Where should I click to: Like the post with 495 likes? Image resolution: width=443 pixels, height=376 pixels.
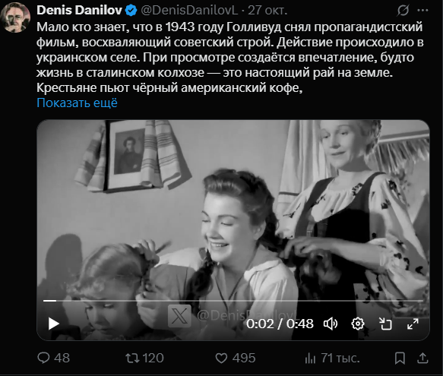(236, 358)
